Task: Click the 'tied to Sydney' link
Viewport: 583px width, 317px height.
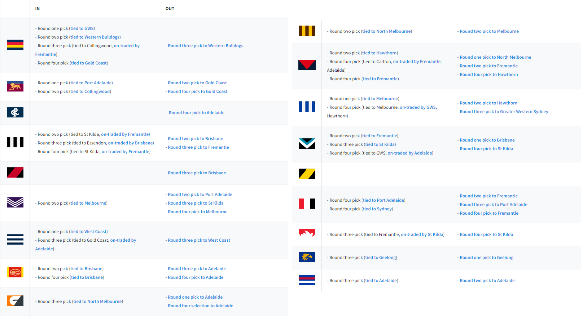Action: 377,209
